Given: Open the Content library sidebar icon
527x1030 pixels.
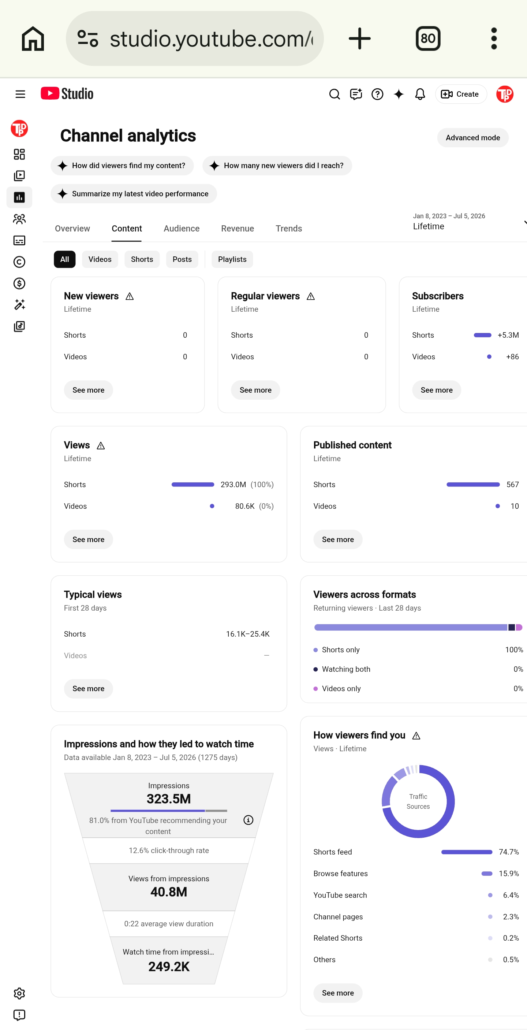Looking at the screenshot, I should pyautogui.click(x=19, y=176).
